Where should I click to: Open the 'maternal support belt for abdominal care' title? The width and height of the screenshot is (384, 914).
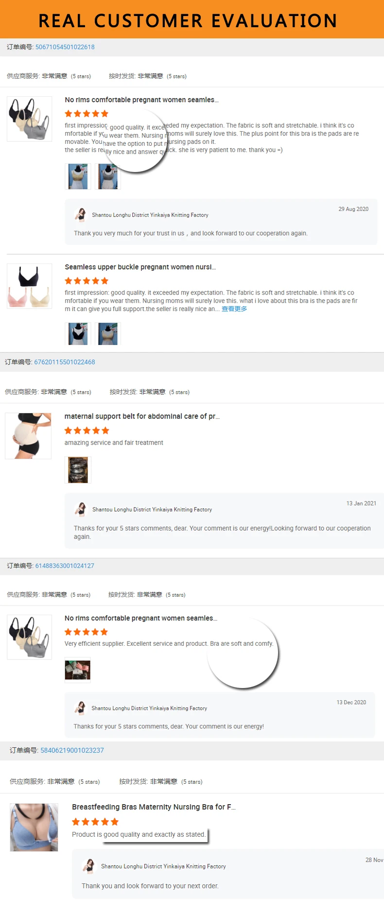pyautogui.click(x=142, y=416)
